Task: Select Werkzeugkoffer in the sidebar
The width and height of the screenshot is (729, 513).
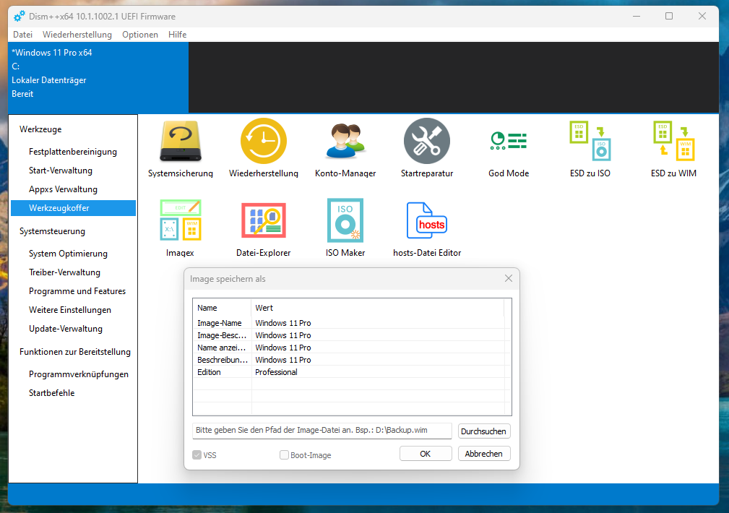Action: (x=73, y=208)
